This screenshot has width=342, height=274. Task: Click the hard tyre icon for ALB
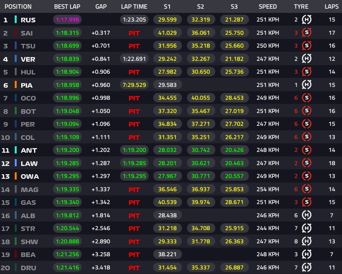tap(306, 215)
